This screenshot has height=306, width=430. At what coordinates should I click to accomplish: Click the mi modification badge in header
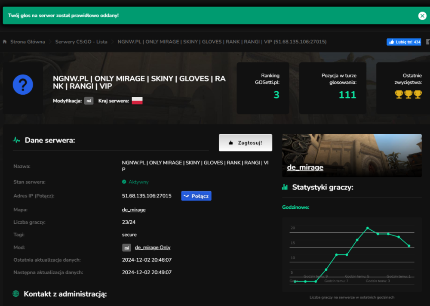[x=89, y=101]
